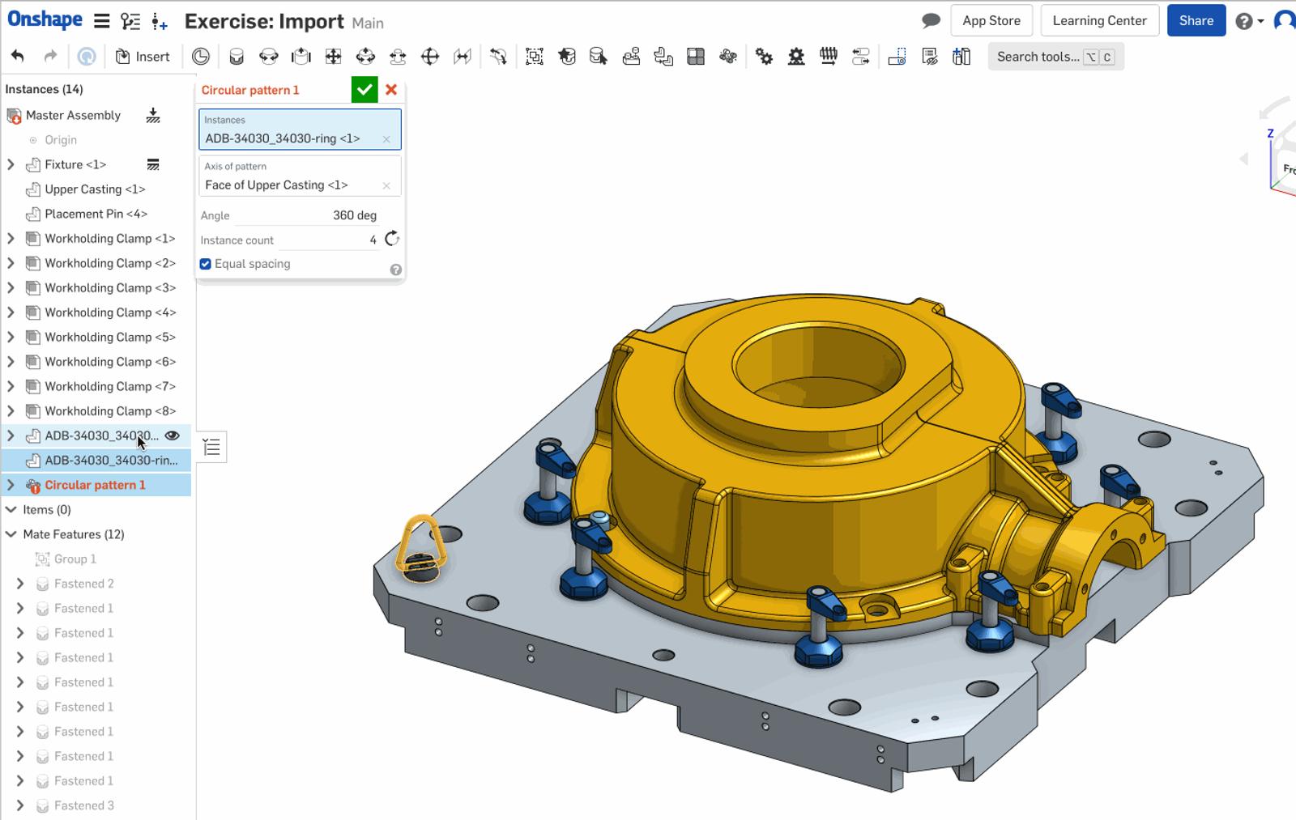Click the Insert toolbar item
This screenshot has width=1296, height=820.
(143, 56)
